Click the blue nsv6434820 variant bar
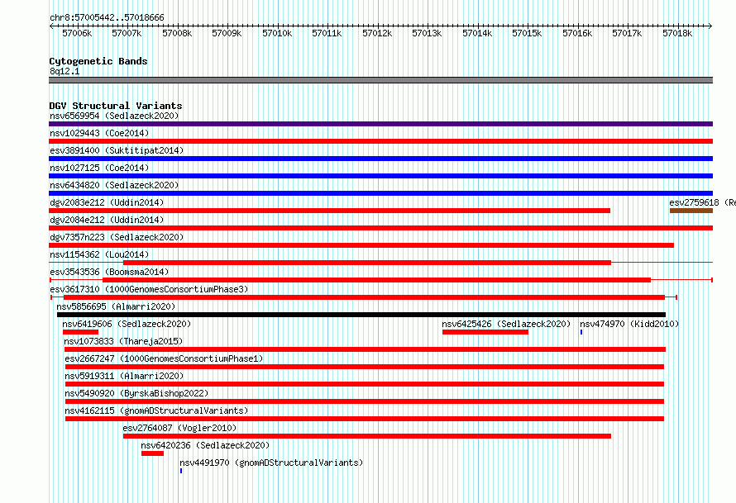736x503 pixels. (380, 193)
